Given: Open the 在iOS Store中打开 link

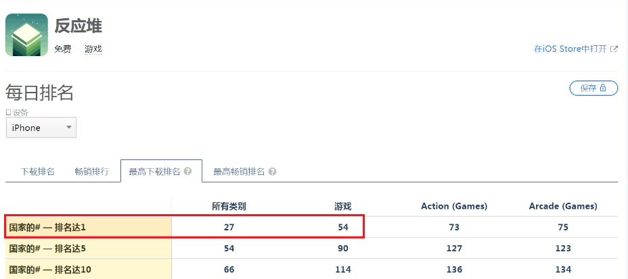Looking at the screenshot, I should (x=570, y=49).
